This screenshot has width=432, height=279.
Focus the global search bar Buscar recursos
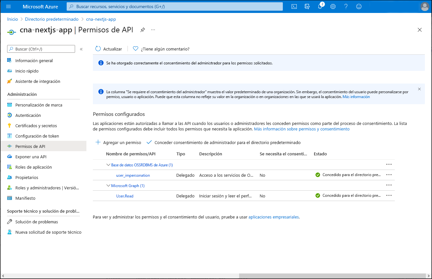tap(175, 6)
